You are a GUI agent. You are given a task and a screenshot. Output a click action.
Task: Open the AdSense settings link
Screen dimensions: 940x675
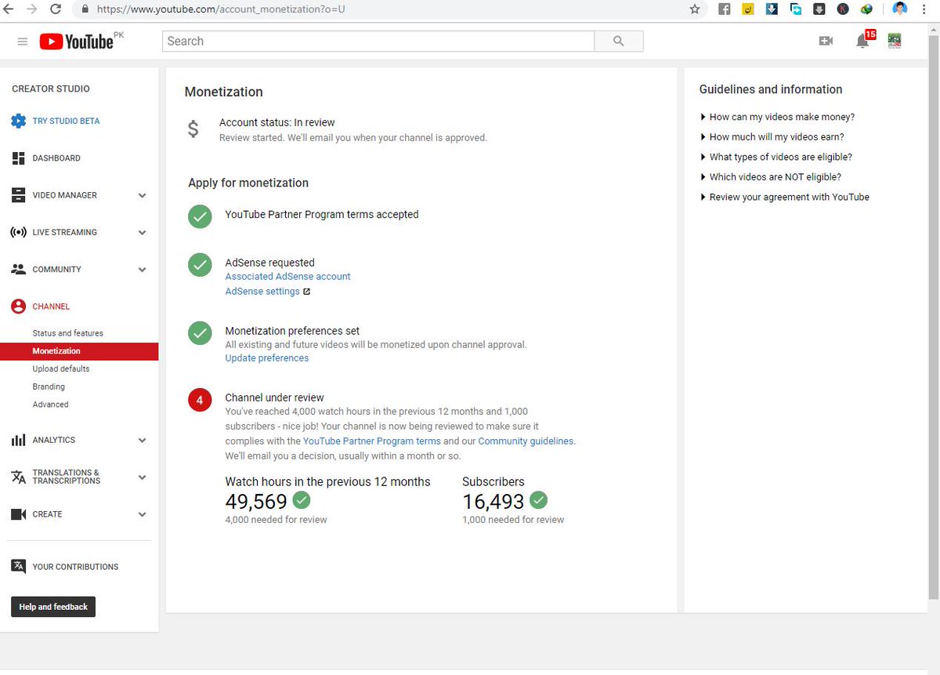pos(262,292)
